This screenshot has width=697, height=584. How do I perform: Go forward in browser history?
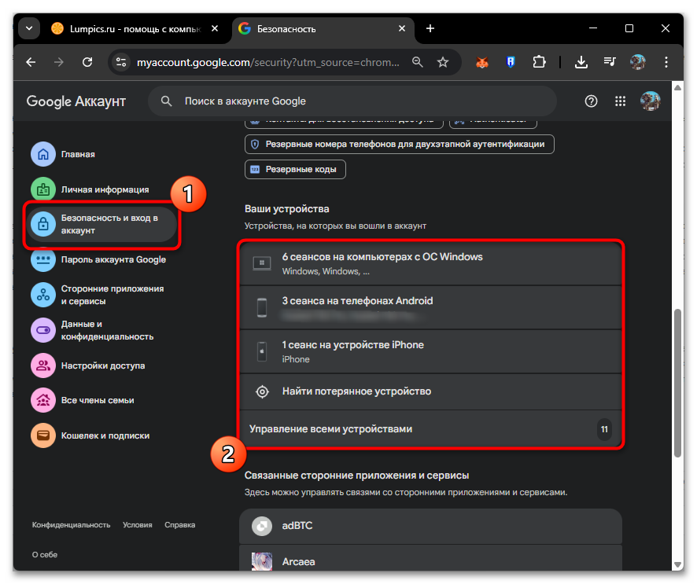pos(59,62)
